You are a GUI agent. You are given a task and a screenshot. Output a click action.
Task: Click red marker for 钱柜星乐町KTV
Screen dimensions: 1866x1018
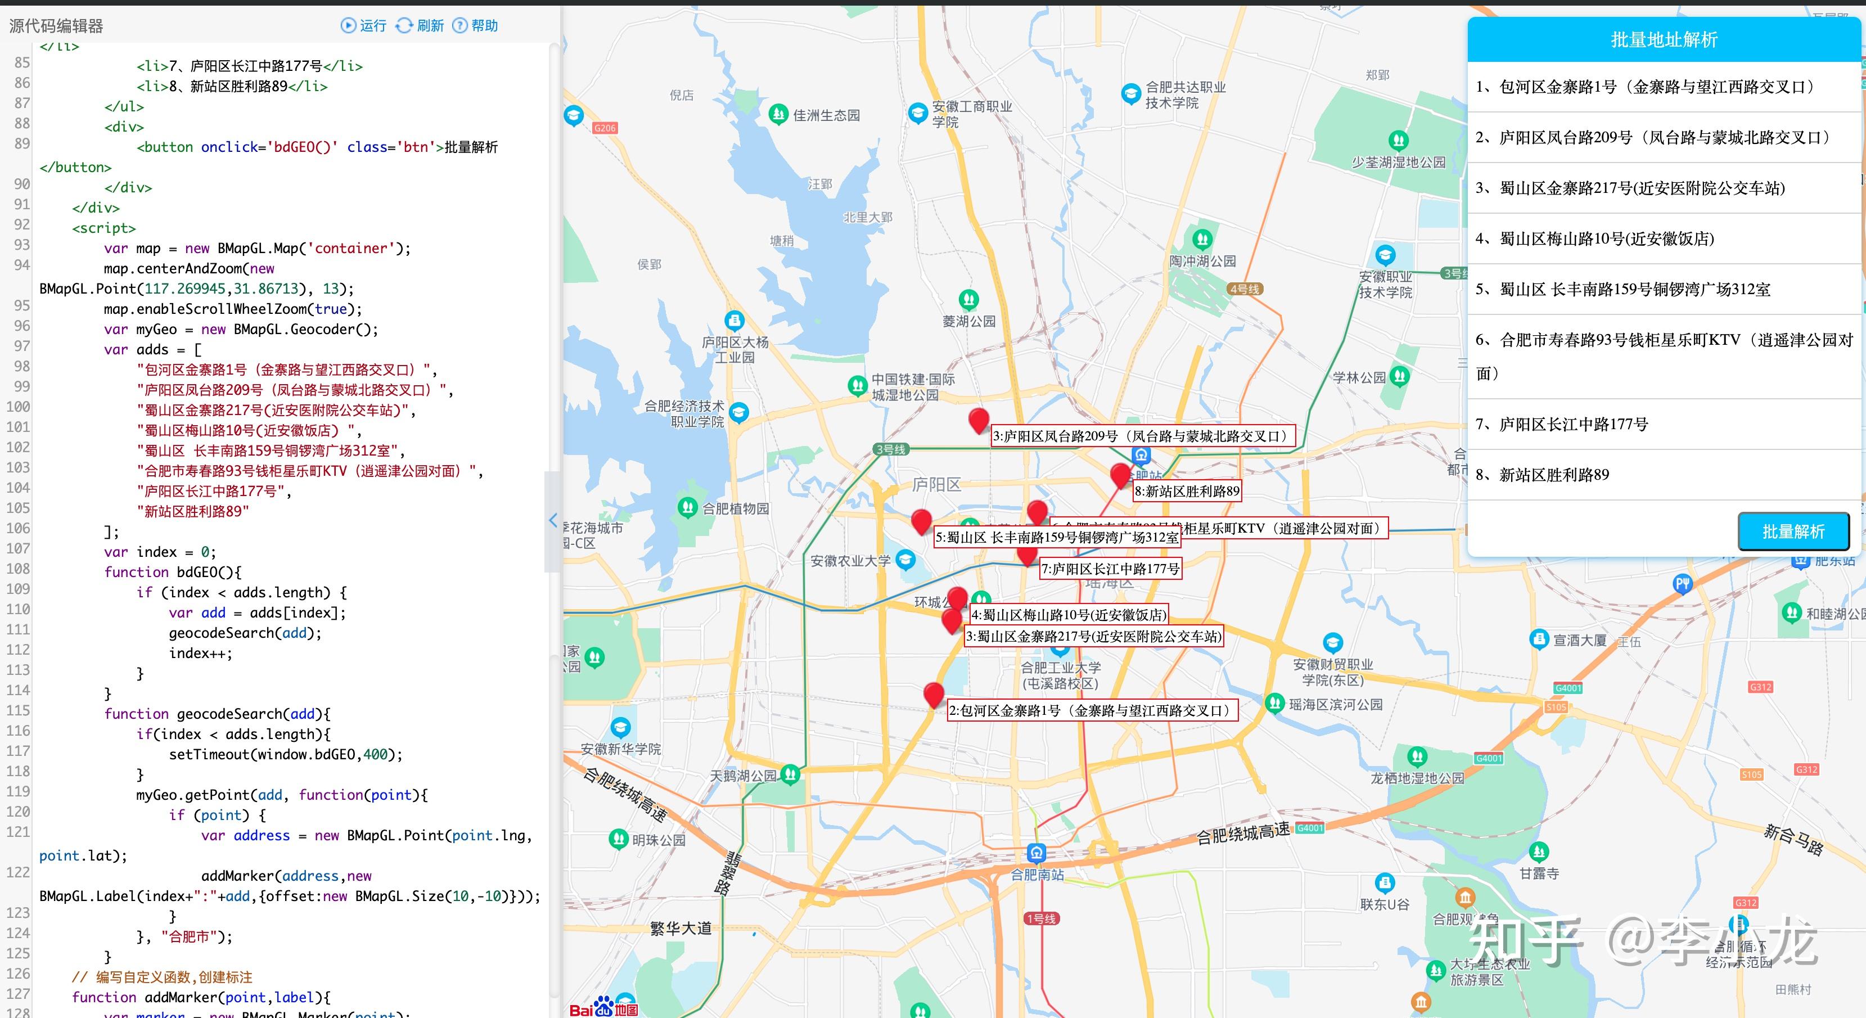click(1037, 512)
